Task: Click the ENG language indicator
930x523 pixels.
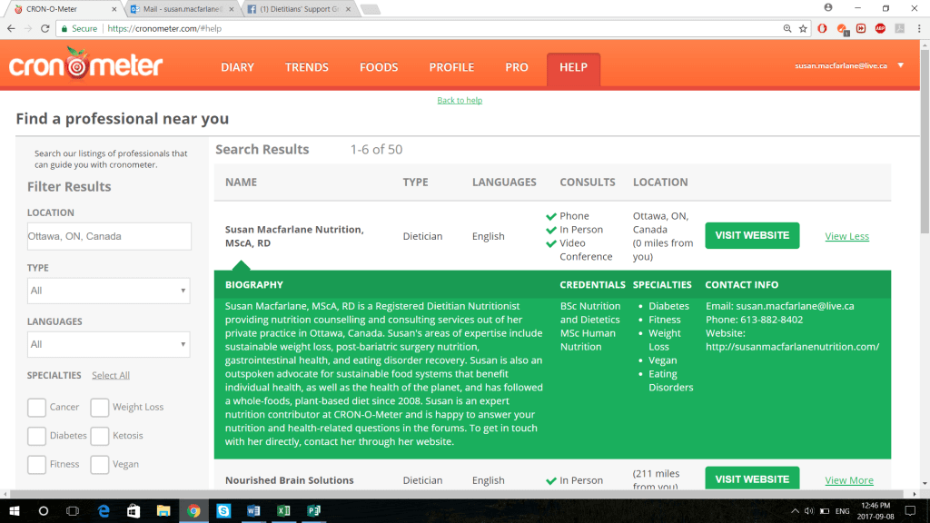Action: 842,510
